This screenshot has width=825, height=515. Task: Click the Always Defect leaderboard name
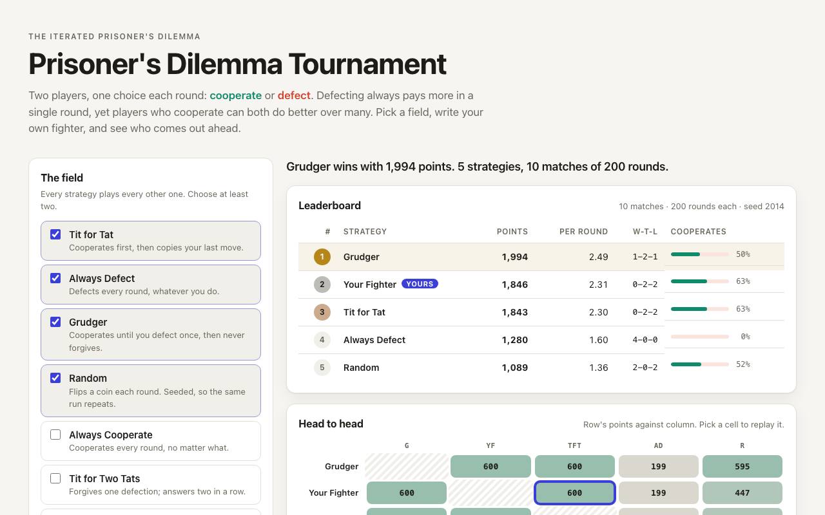[374, 340]
